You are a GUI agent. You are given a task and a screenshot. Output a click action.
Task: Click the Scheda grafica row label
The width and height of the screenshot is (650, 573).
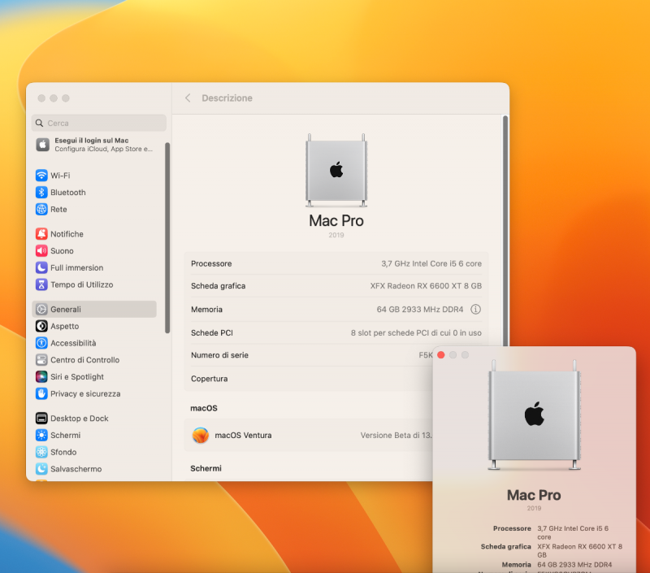coord(218,285)
